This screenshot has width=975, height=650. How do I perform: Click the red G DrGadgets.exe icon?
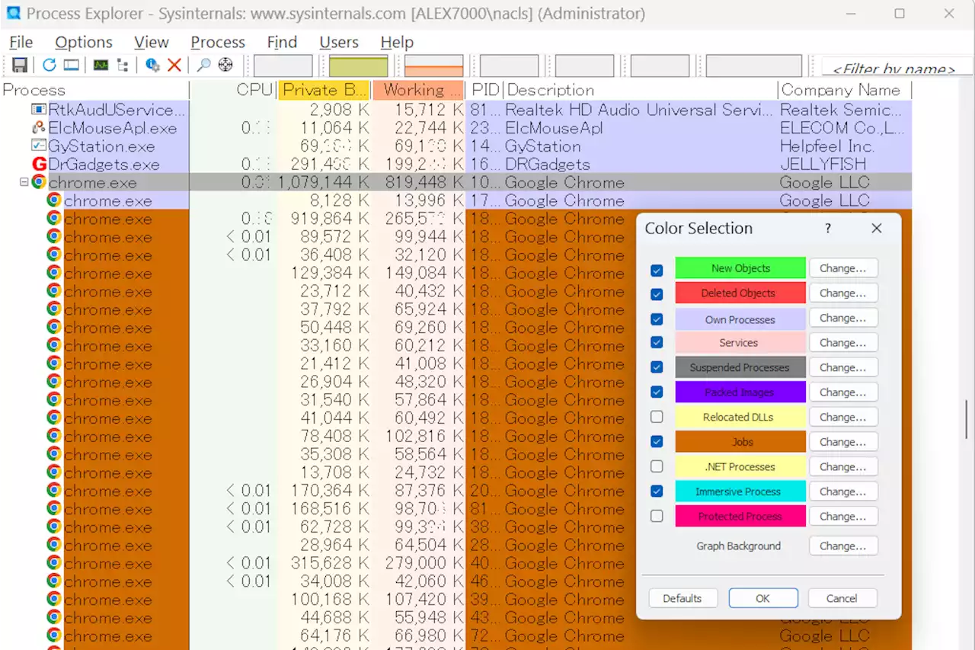point(39,164)
